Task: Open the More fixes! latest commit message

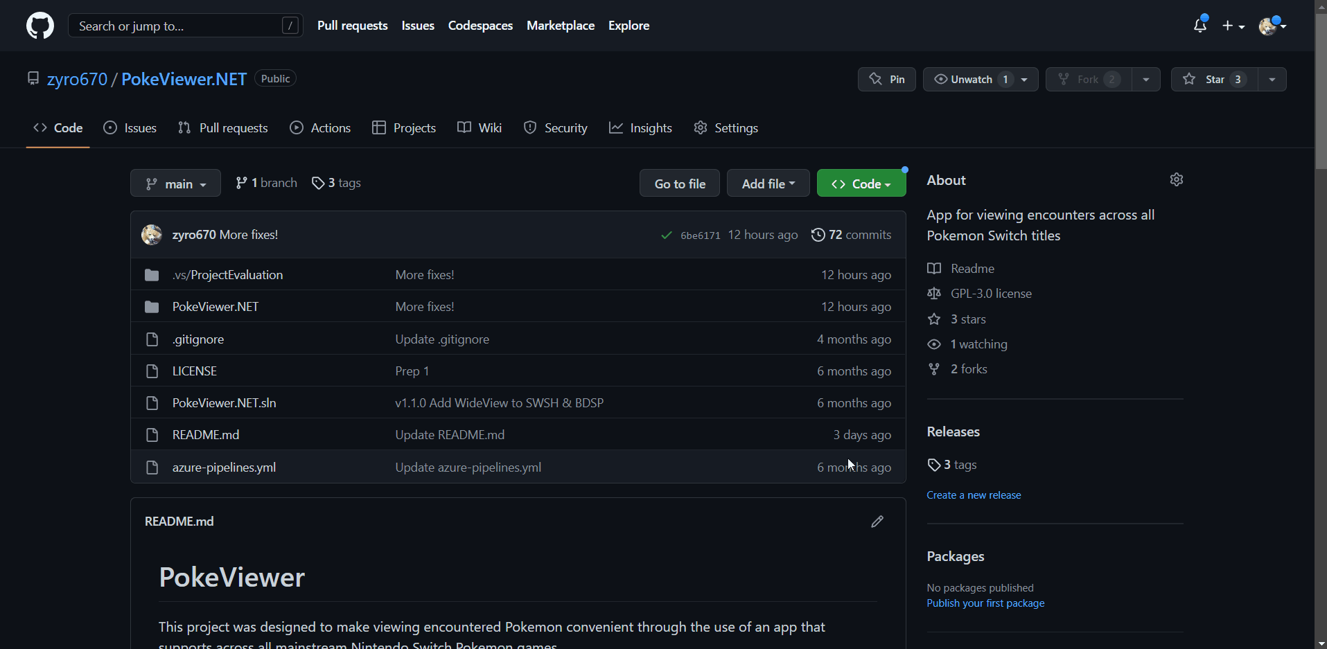Action: 249,235
